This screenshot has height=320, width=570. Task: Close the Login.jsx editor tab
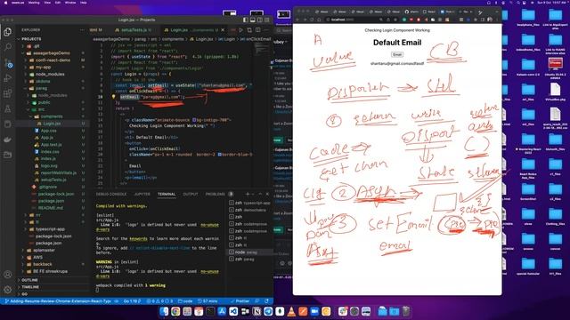pos(223,30)
